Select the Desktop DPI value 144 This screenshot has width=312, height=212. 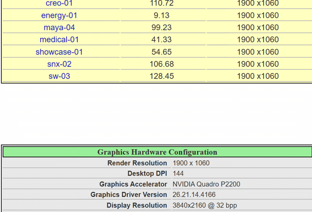178,173
